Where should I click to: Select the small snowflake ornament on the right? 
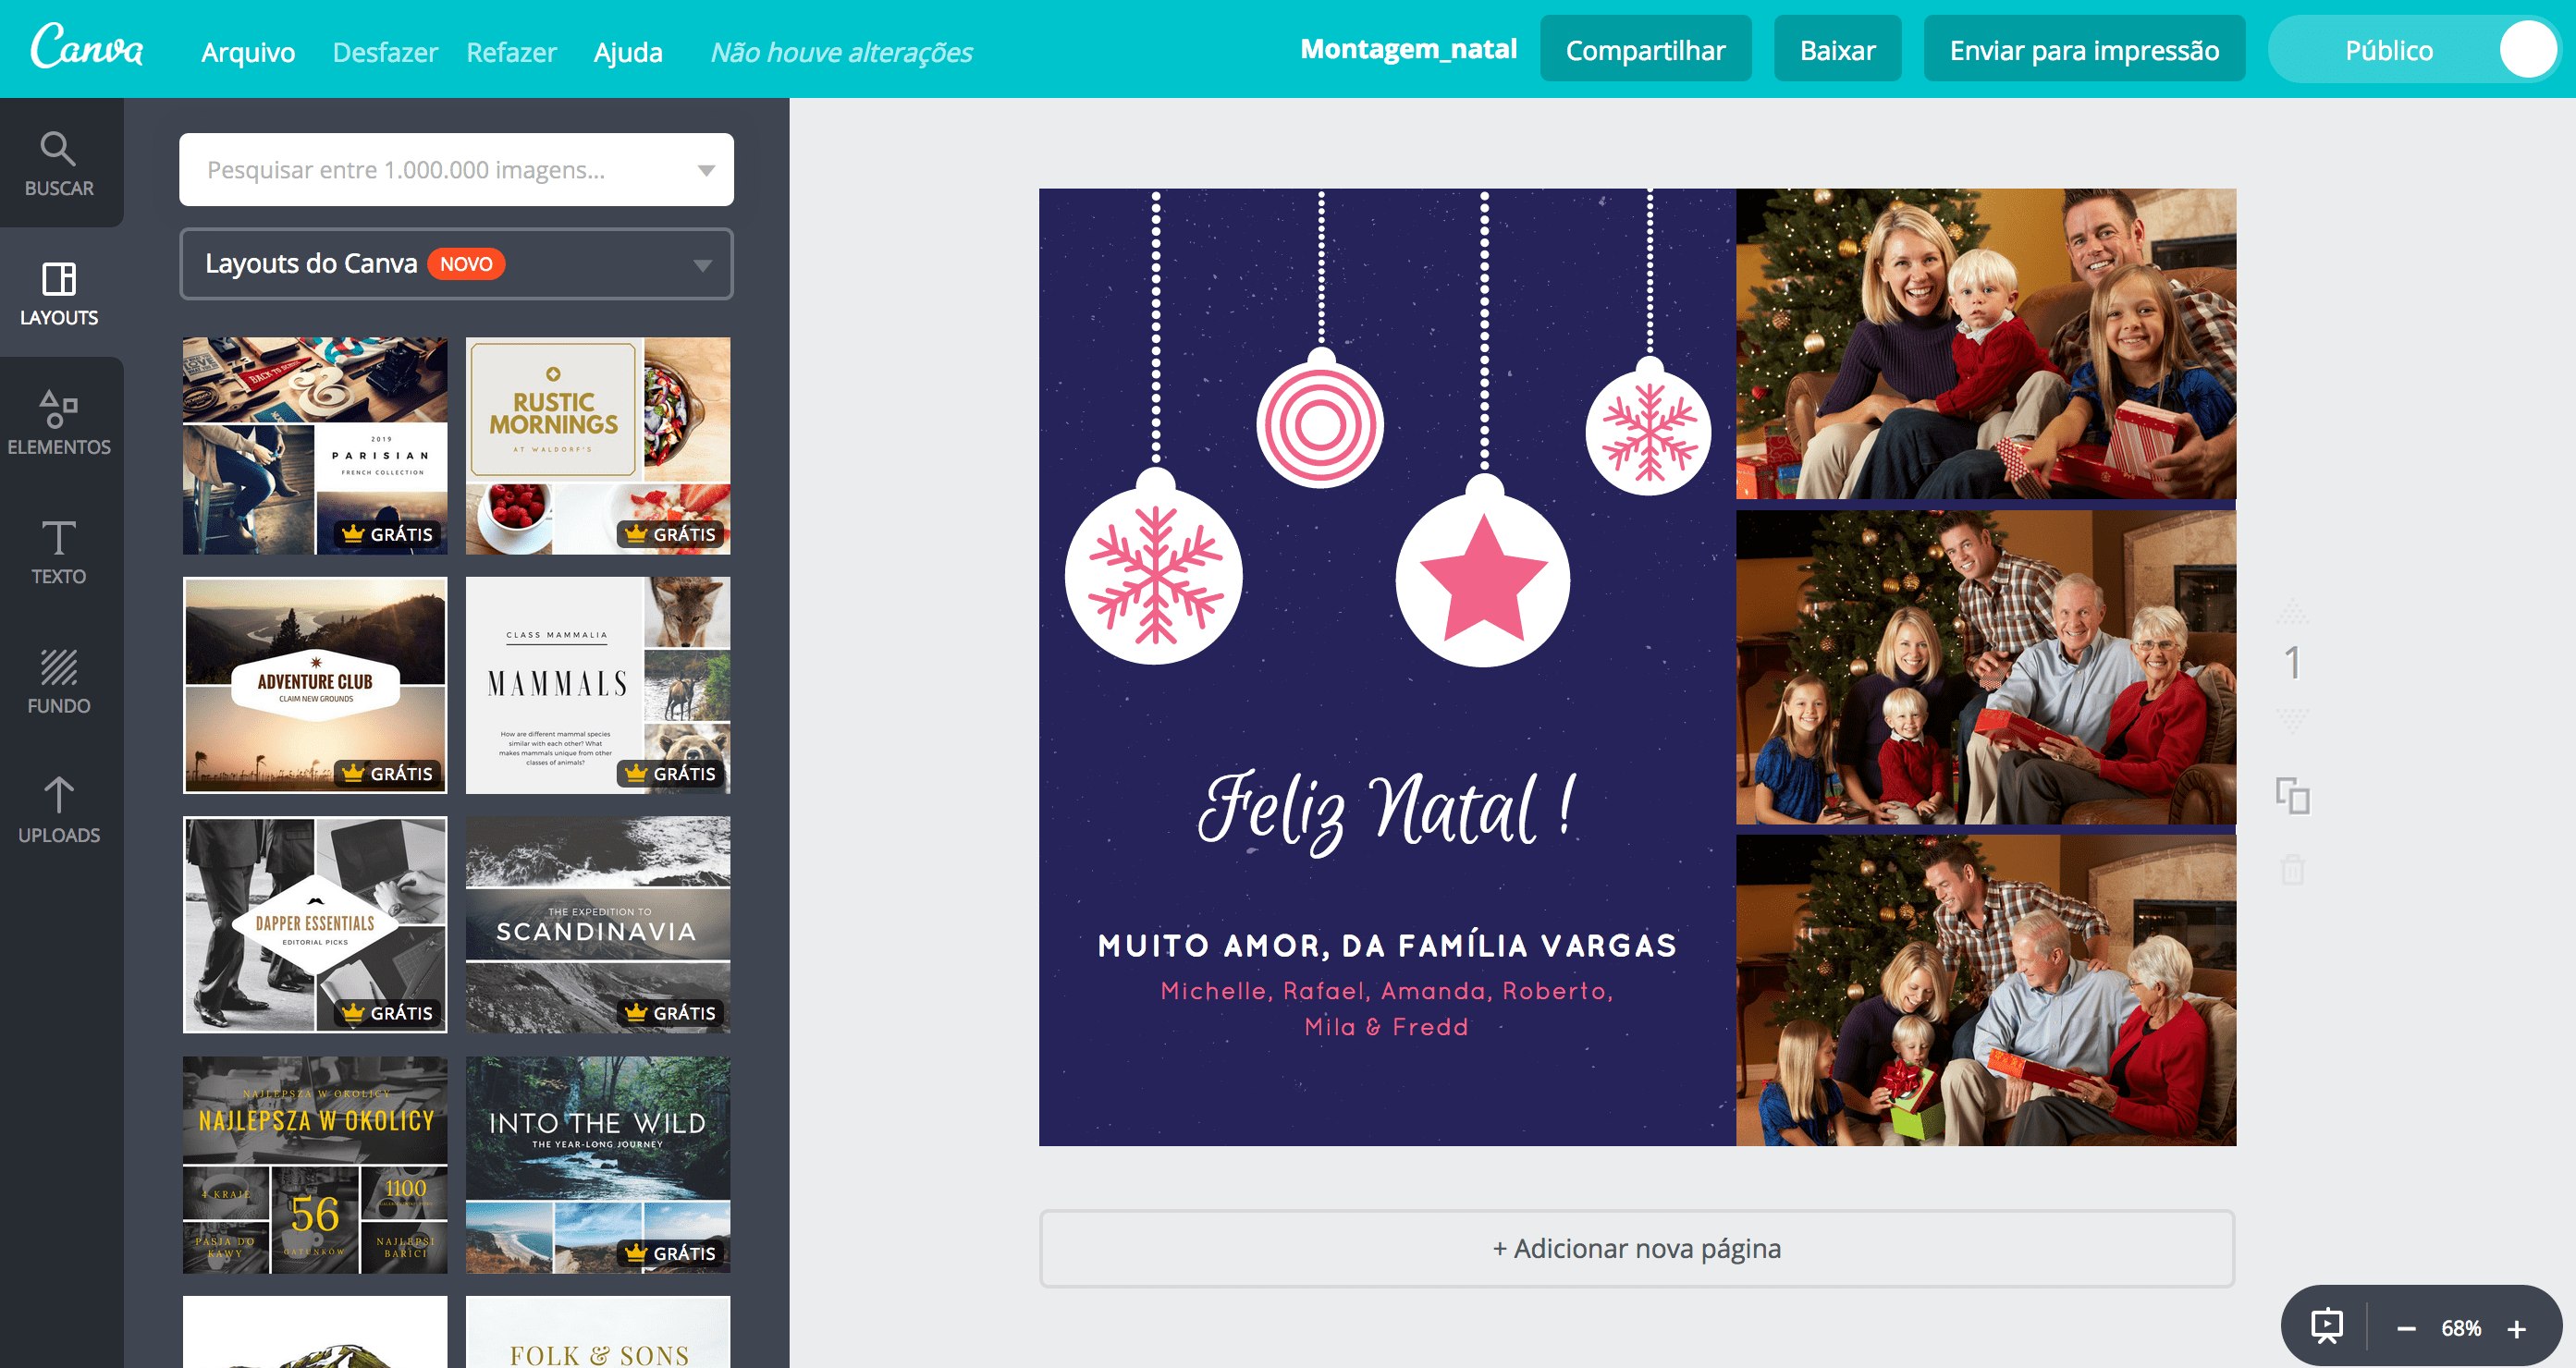1649,433
